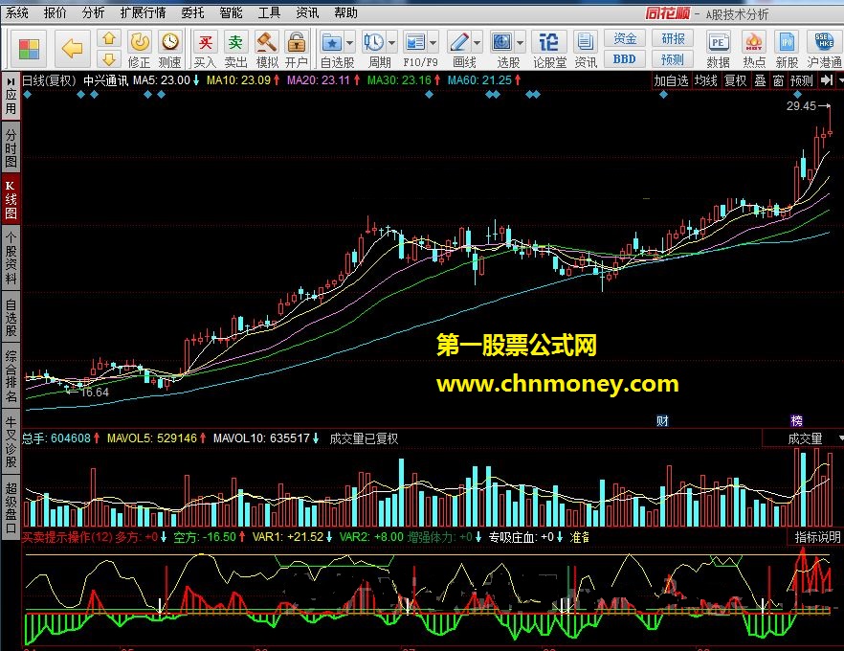This screenshot has height=651, width=844.
Task: Expand the 周期 dropdown arrow
Action: (x=392, y=42)
